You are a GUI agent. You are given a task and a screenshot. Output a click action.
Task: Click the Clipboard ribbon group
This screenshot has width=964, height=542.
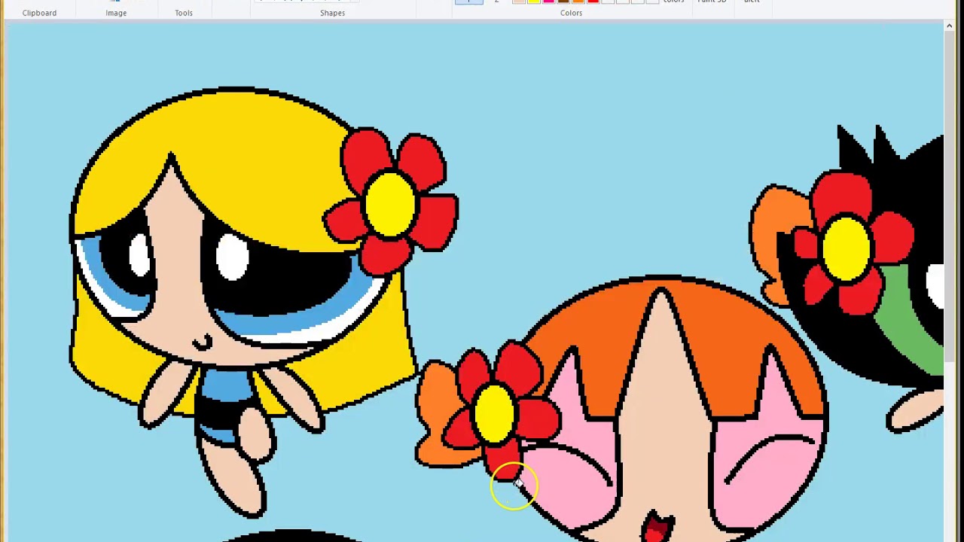pyautogui.click(x=39, y=13)
